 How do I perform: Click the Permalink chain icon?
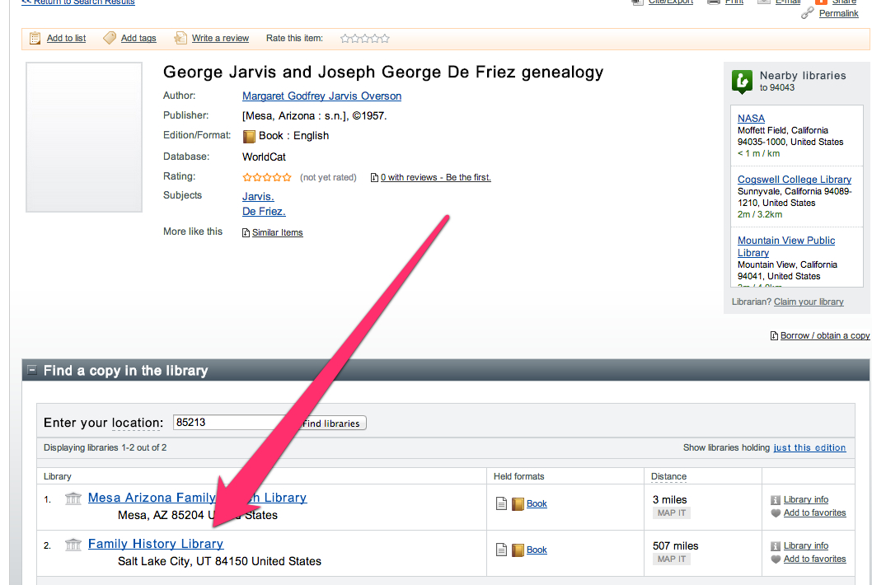pos(808,13)
